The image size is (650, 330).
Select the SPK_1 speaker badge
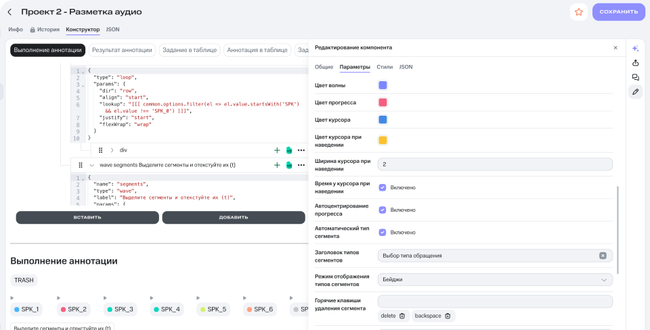coord(26,309)
